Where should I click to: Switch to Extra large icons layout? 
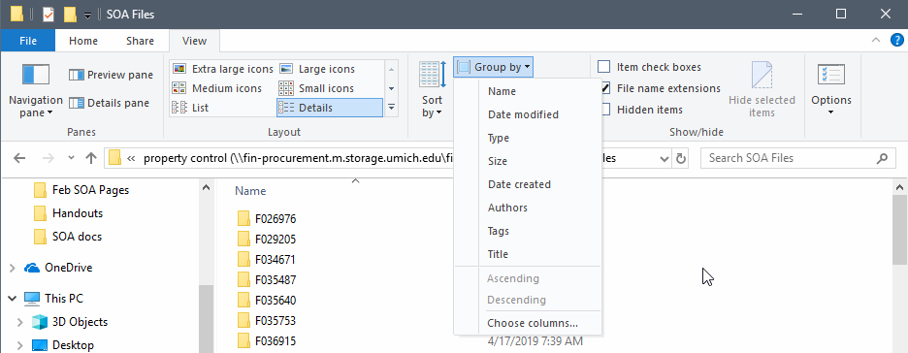point(223,69)
